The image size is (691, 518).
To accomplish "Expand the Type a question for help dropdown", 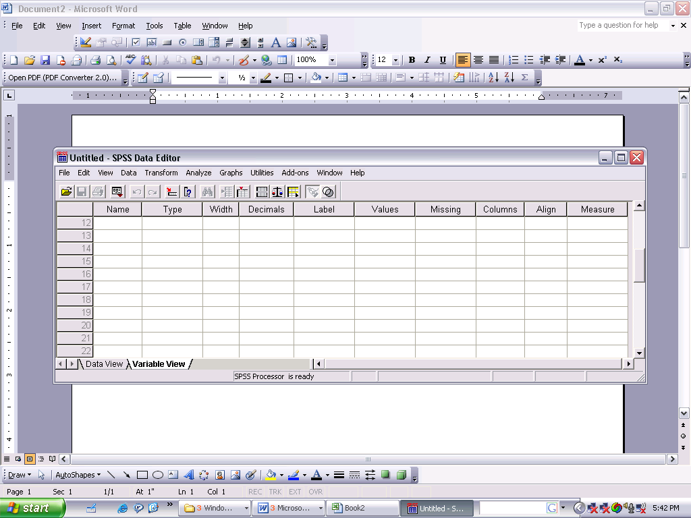I will click(673, 26).
